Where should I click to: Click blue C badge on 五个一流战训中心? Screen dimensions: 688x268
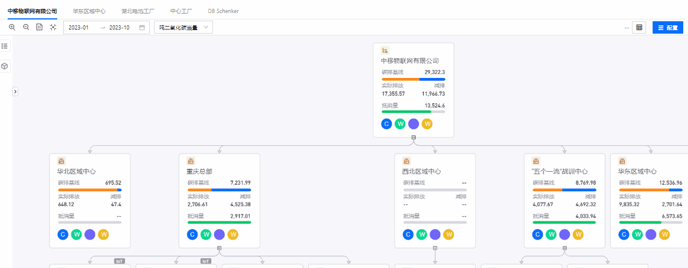538,234
